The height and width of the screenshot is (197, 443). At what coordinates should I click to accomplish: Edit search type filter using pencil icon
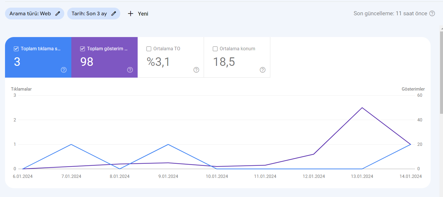58,14
